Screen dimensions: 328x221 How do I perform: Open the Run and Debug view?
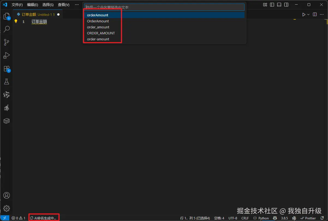pos(6,55)
